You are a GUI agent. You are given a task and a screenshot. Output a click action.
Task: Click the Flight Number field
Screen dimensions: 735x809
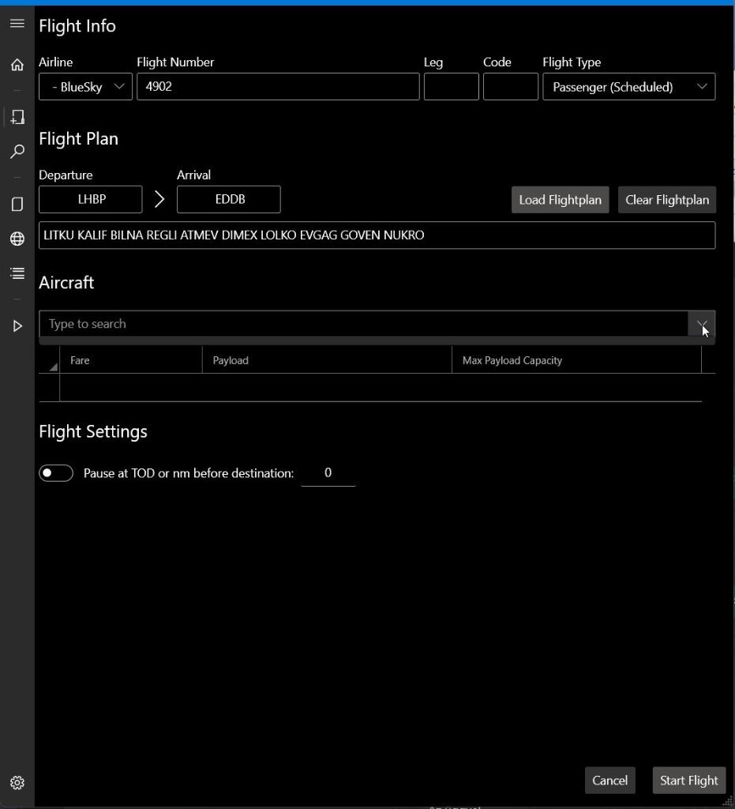tap(278, 87)
